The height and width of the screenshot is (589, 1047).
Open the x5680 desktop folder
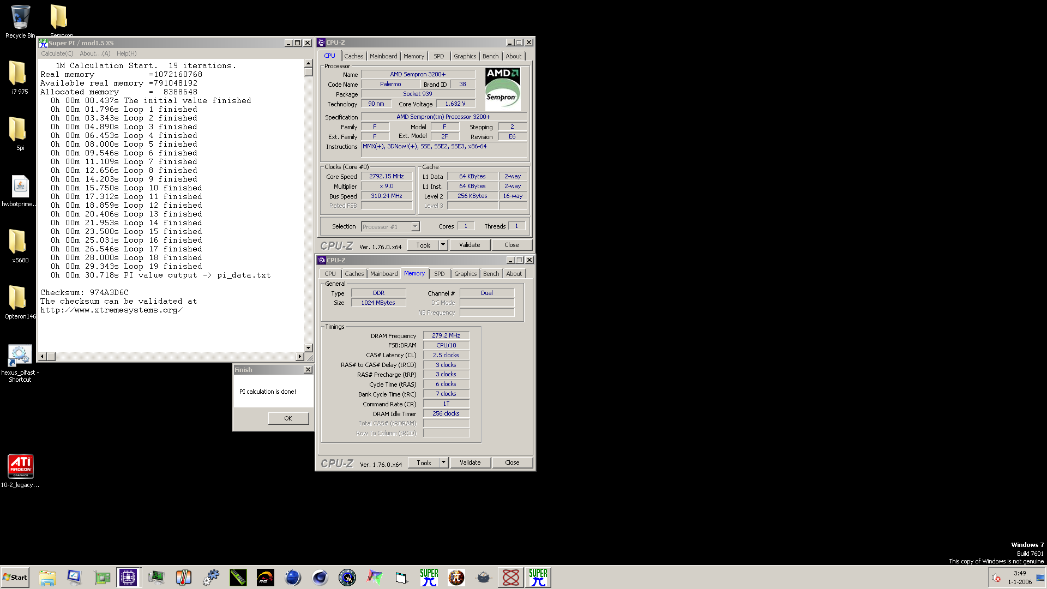coord(20,246)
